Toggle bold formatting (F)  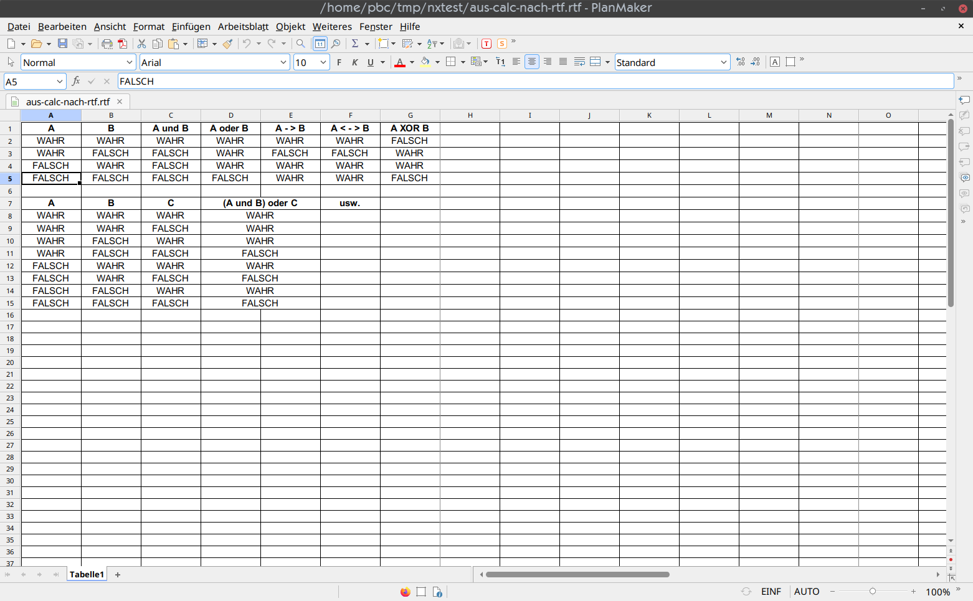(x=339, y=62)
